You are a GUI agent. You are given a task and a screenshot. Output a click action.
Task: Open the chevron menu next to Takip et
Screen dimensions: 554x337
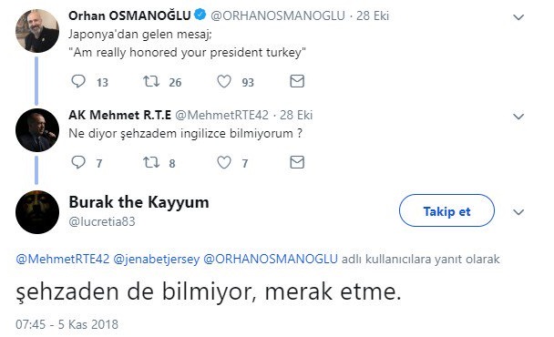(518, 212)
